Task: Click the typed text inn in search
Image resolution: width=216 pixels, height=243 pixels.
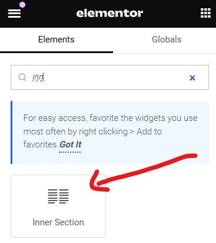Action: coord(38,77)
